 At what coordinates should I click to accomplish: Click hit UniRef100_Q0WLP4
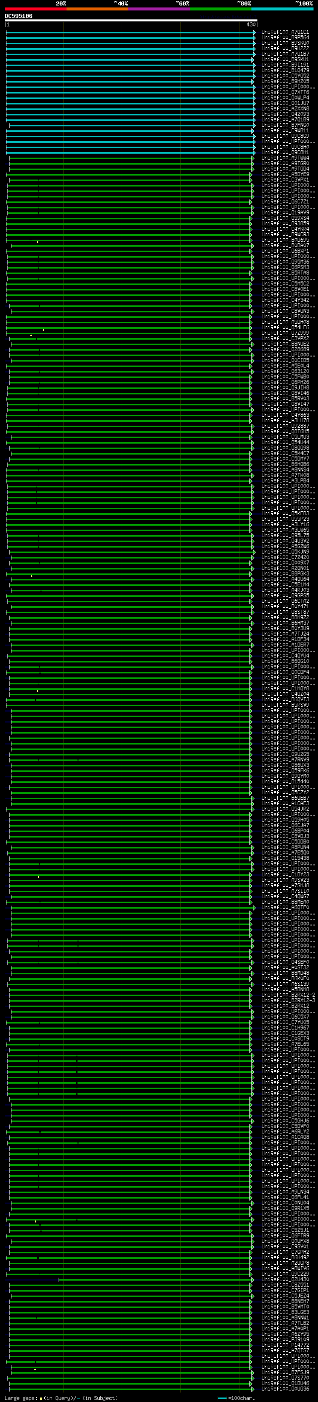coord(285,98)
